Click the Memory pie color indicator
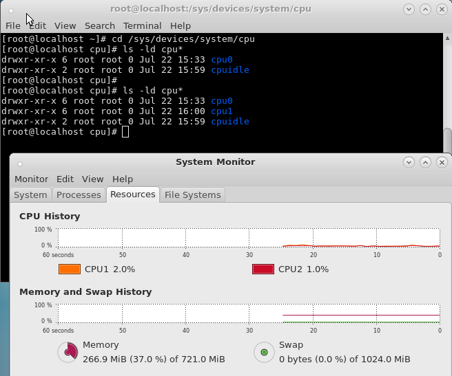452x376 pixels. coord(68,352)
